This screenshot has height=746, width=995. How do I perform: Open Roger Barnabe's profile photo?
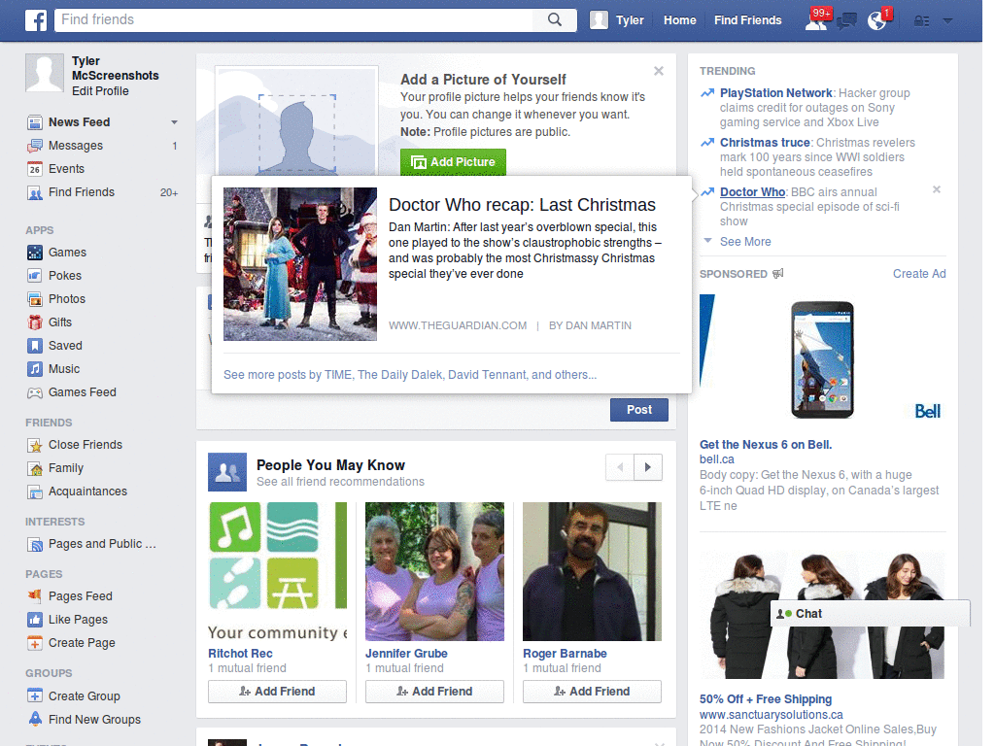click(x=592, y=571)
